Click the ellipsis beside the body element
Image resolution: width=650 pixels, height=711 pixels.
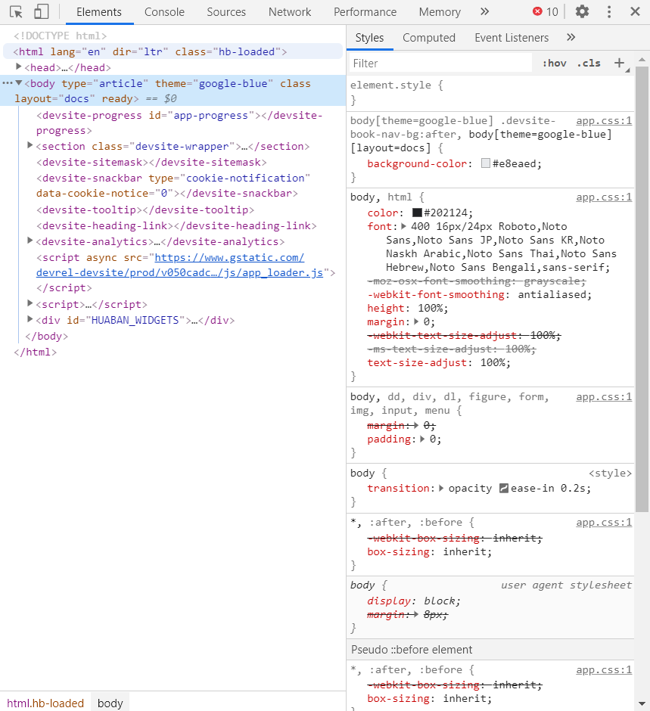pos(8,83)
